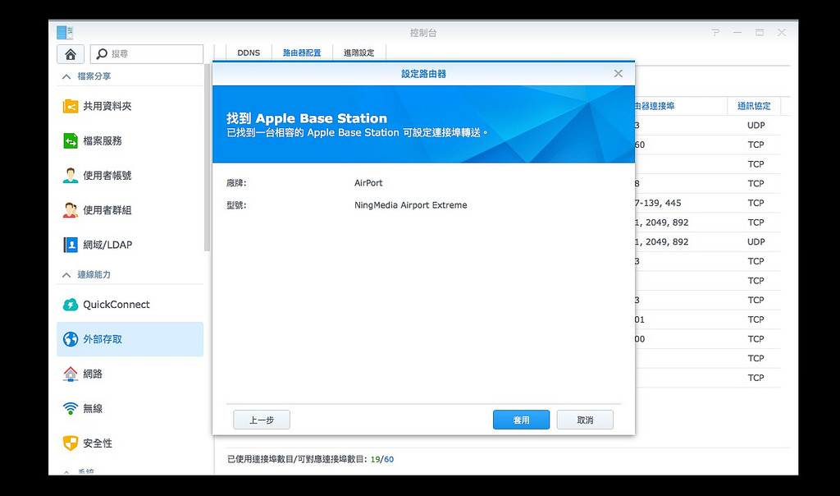Click the search magnifier icon
This screenshot has width=840, height=496.
(101, 54)
